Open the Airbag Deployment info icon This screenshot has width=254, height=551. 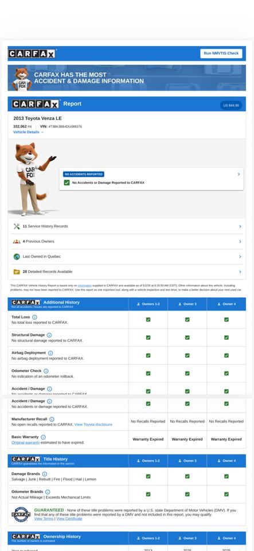pos(50,353)
